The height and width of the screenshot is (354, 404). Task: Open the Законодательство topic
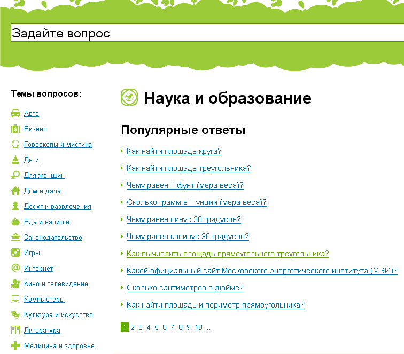[x=53, y=238]
